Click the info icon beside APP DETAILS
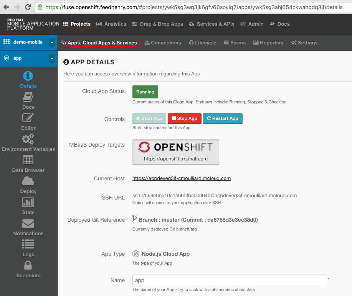Screen dimensions: 352x296 [x=66, y=62]
